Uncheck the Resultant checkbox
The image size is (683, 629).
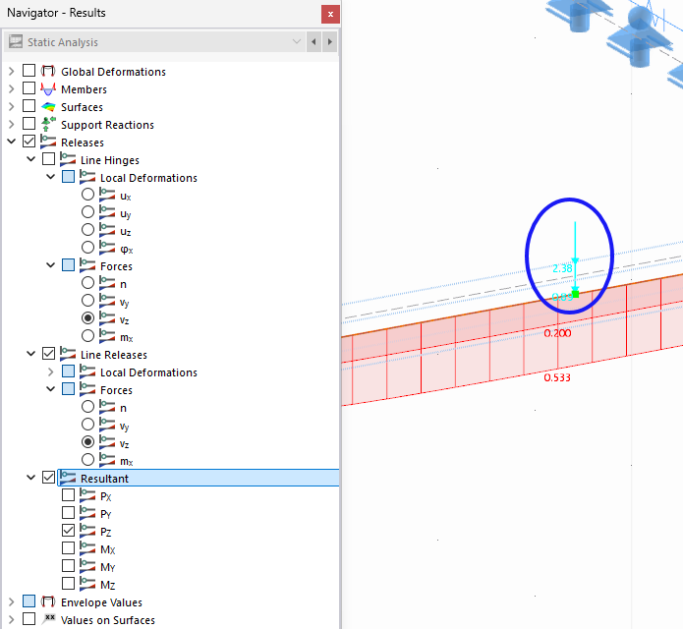pyautogui.click(x=49, y=478)
